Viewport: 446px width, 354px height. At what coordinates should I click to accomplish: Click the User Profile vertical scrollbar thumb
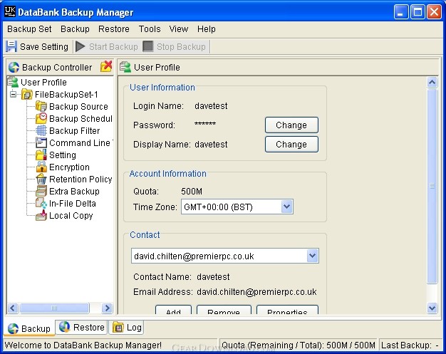432,186
